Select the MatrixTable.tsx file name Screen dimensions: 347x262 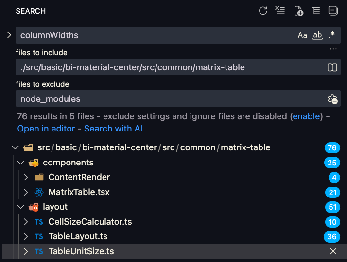tap(79, 192)
